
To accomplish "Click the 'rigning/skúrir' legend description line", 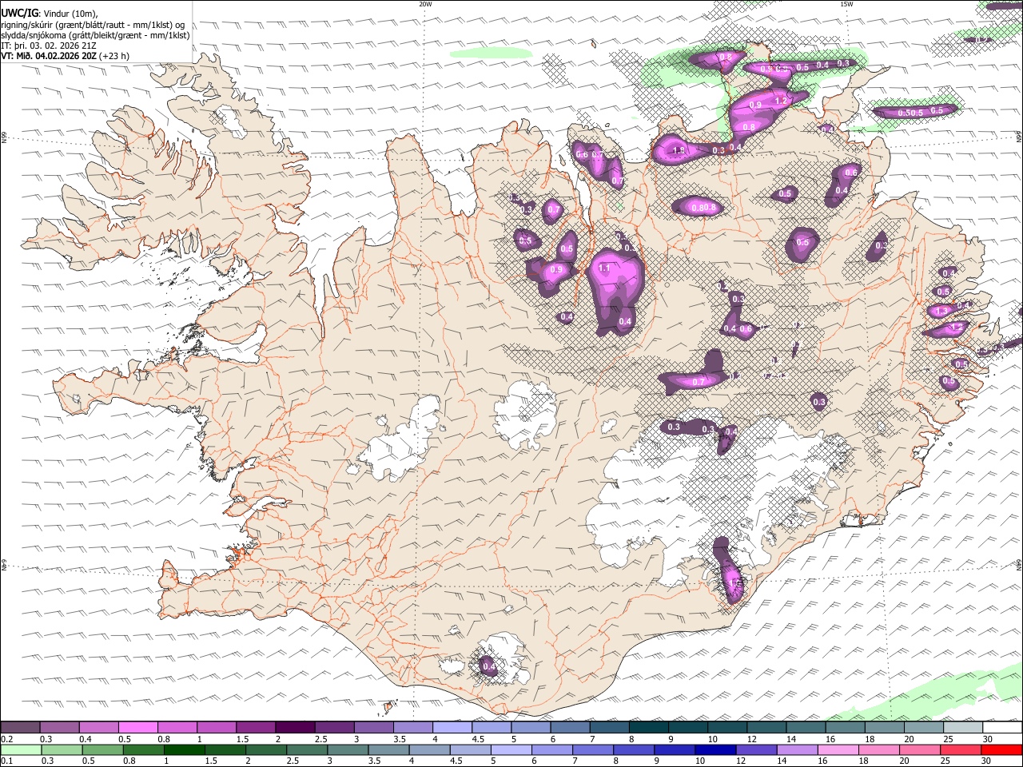I will click(x=93, y=24).
